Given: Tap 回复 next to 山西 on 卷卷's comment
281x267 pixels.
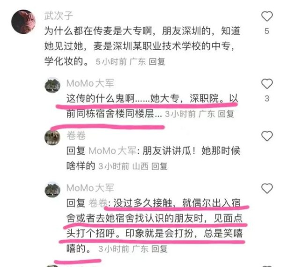Looking at the screenshot, I should click(159, 166).
